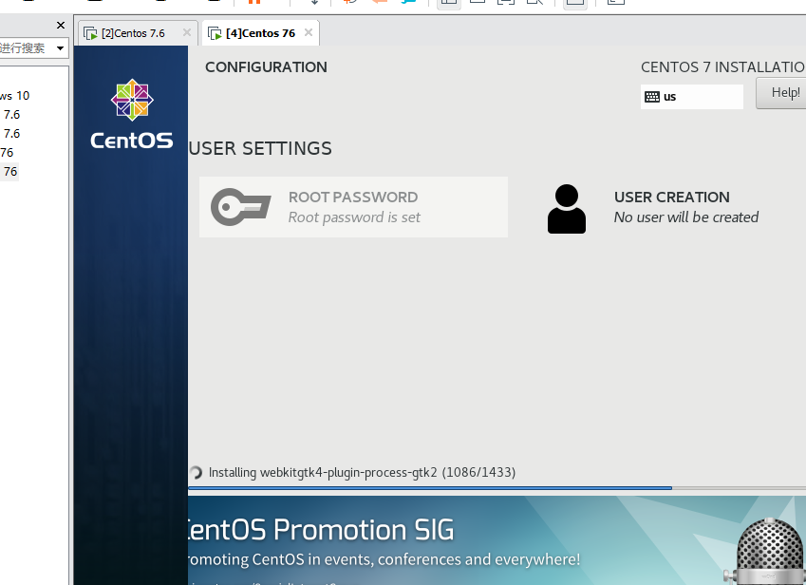Click the USER CREATION person icon
The width and height of the screenshot is (806, 585).
pyautogui.click(x=567, y=209)
